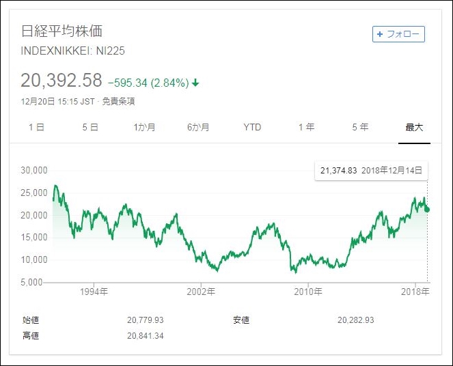The height and width of the screenshot is (366, 453).
Task: Click the フォロー follow button
Action: [x=398, y=34]
